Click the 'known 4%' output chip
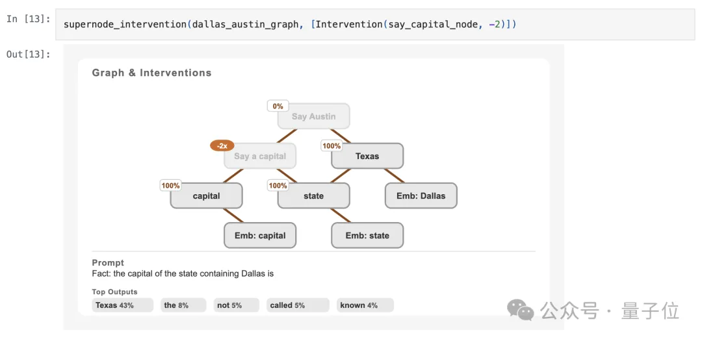 [365, 305]
